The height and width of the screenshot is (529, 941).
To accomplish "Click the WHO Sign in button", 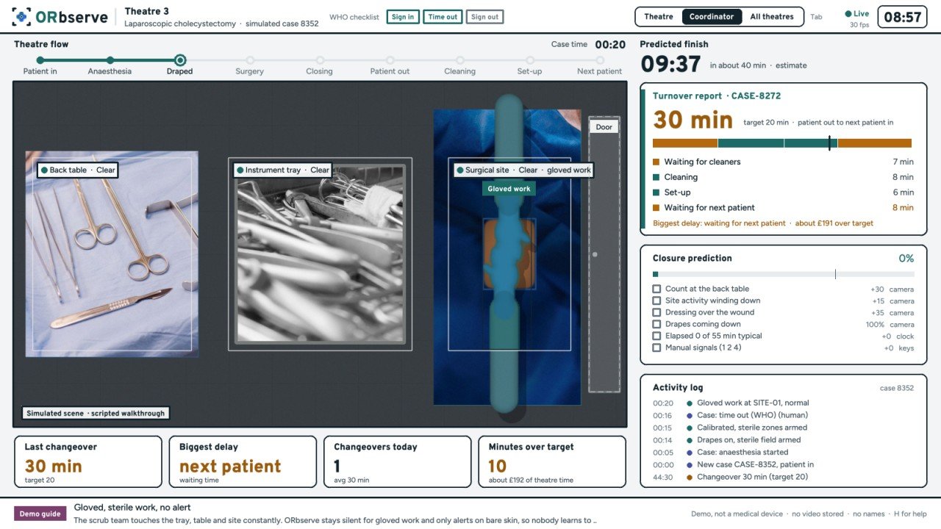I will click(x=403, y=17).
